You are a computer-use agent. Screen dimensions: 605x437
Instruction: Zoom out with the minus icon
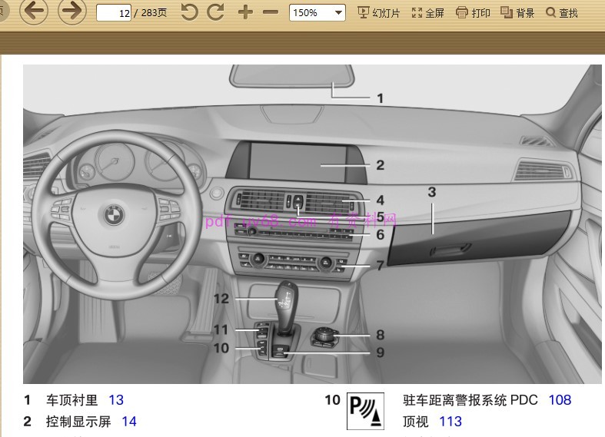[x=271, y=13]
